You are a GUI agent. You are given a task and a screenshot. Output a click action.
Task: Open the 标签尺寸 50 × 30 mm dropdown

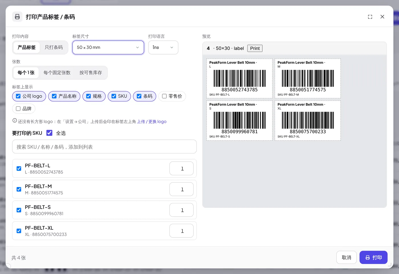(x=108, y=47)
